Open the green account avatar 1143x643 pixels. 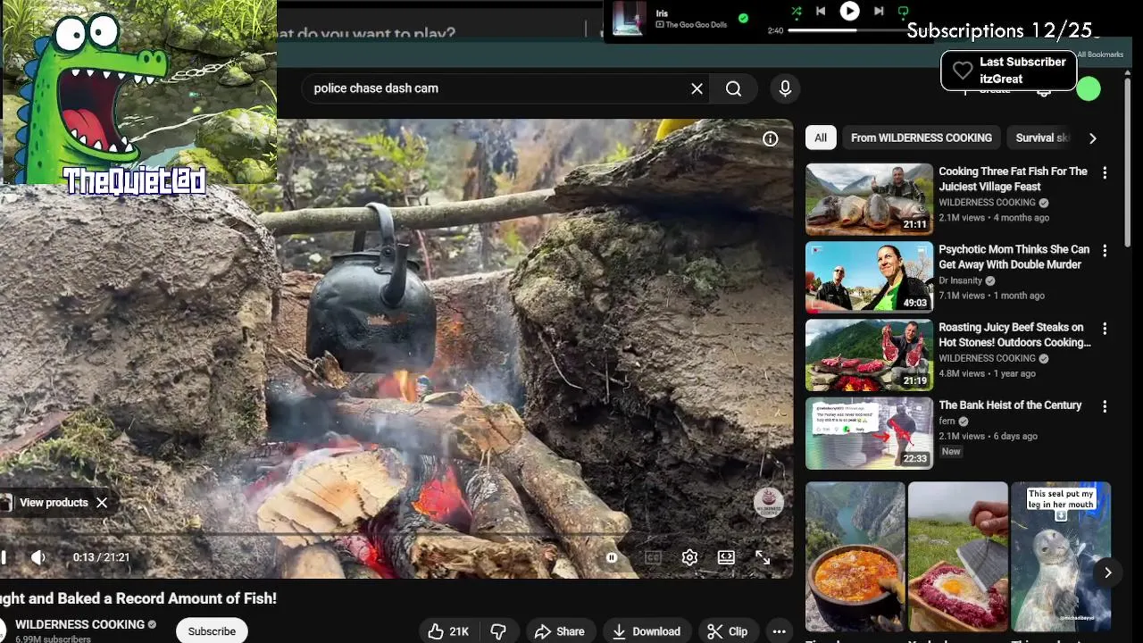click(x=1089, y=88)
